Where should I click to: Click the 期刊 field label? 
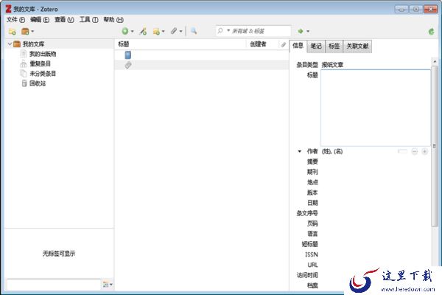pyautogui.click(x=312, y=172)
